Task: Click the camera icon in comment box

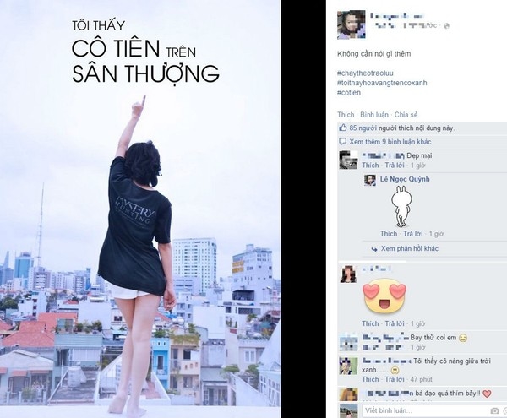Action: [494, 411]
